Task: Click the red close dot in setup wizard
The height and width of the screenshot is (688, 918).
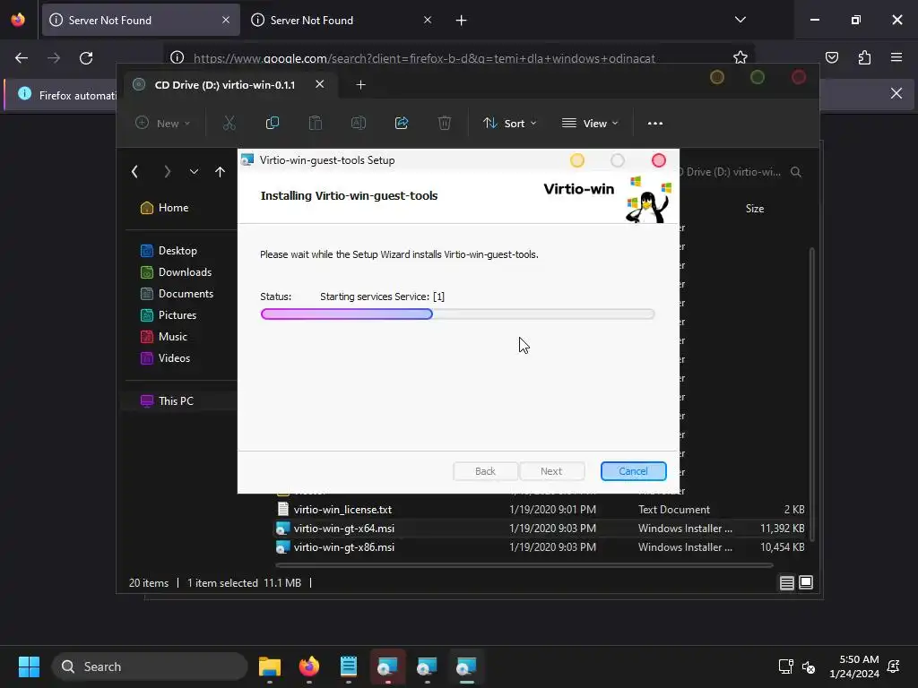Action: (x=658, y=160)
